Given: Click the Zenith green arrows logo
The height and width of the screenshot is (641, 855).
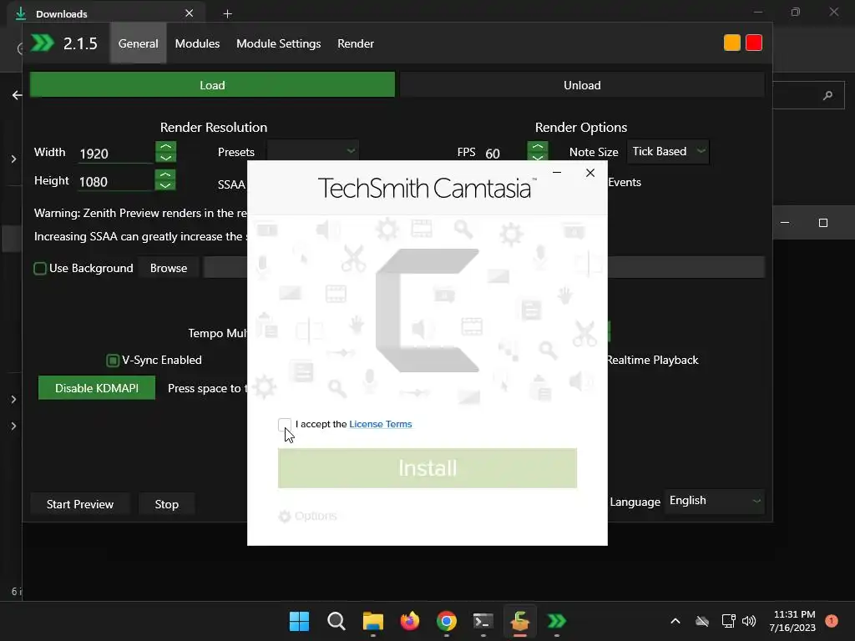Looking at the screenshot, I should point(42,43).
